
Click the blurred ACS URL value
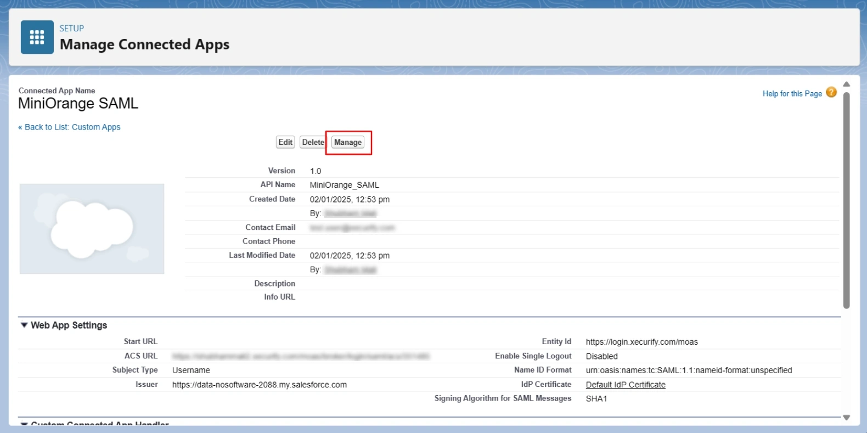pos(301,356)
